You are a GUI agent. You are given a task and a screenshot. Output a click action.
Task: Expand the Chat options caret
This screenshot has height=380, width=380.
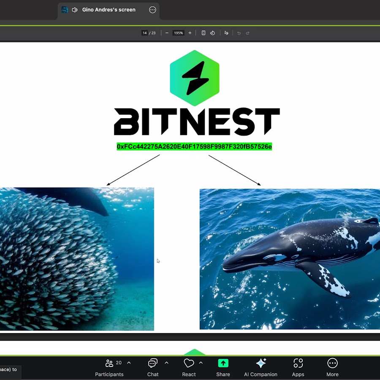coord(166,363)
